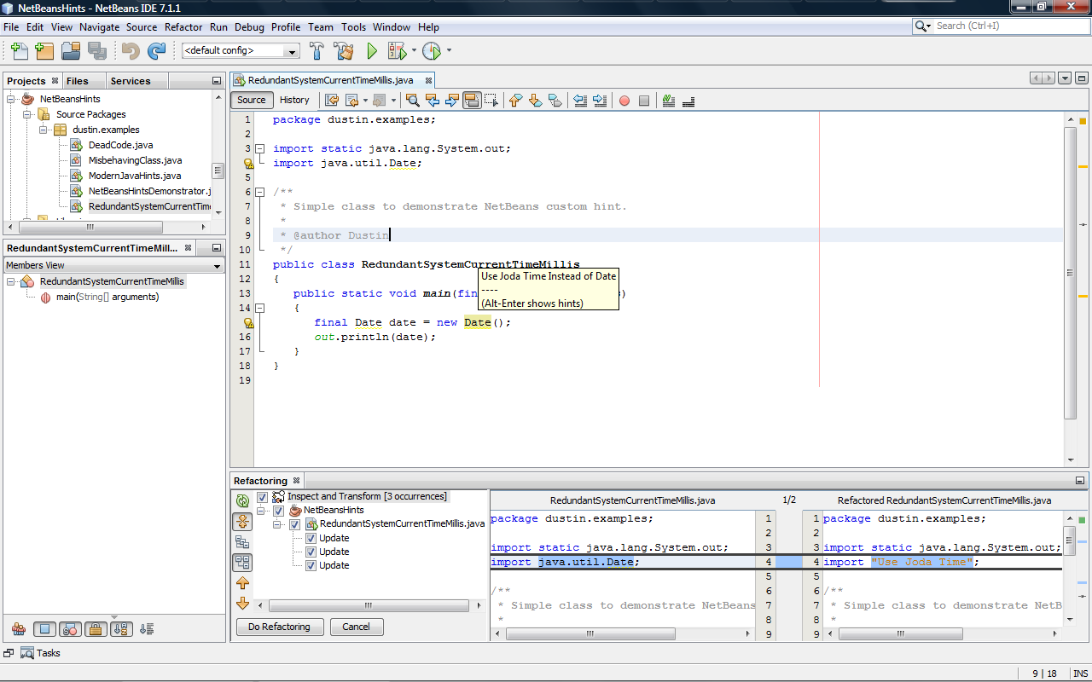Open Debug Project dropdown arrow
This screenshot has height=682, width=1092.
pyautogui.click(x=414, y=50)
